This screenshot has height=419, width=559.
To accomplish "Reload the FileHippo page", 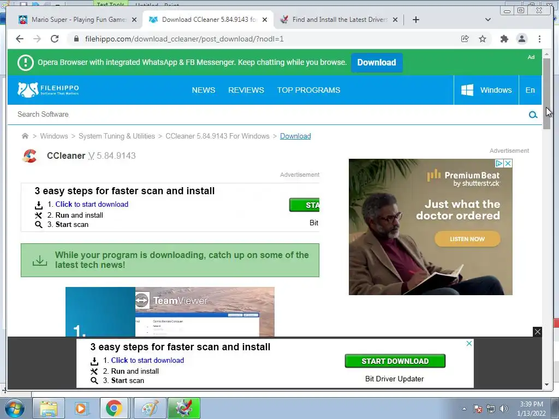I will [x=55, y=39].
